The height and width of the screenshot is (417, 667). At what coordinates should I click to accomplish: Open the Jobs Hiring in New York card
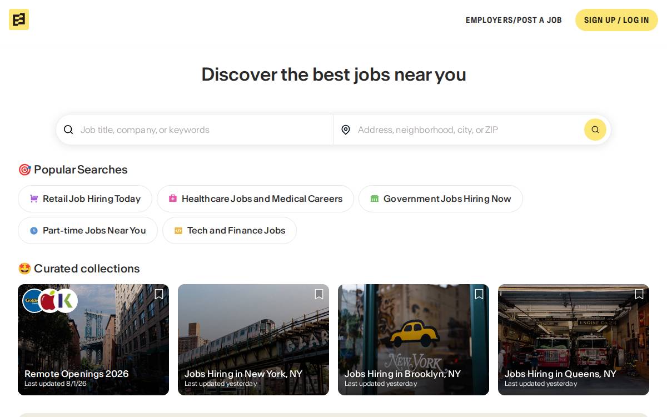coord(253,340)
